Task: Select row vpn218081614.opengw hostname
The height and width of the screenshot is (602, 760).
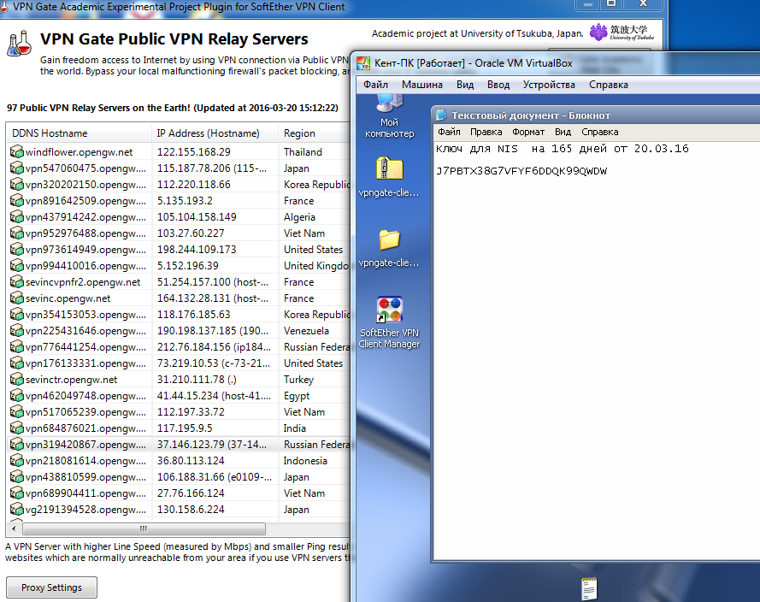Action: click(x=85, y=461)
